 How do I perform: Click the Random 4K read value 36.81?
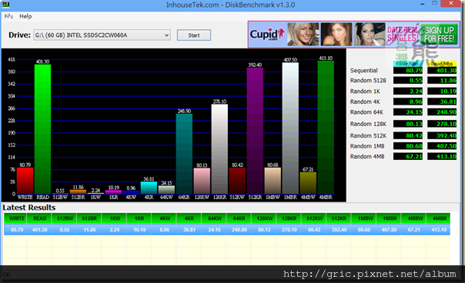[x=442, y=102]
